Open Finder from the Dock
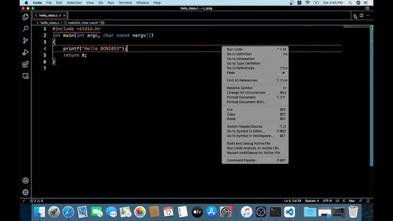Screen dimensions: 393x221 [39, 212]
